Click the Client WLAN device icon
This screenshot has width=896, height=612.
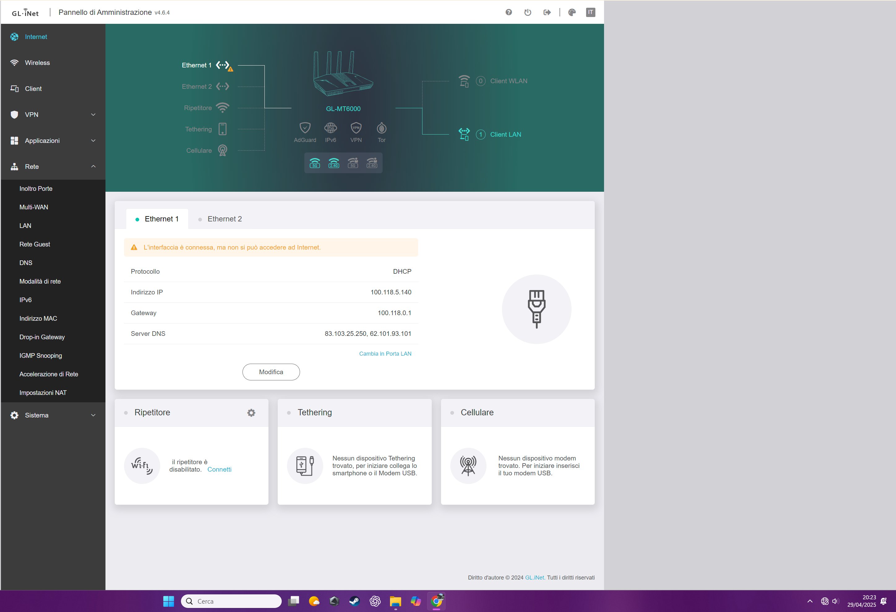pyautogui.click(x=464, y=81)
